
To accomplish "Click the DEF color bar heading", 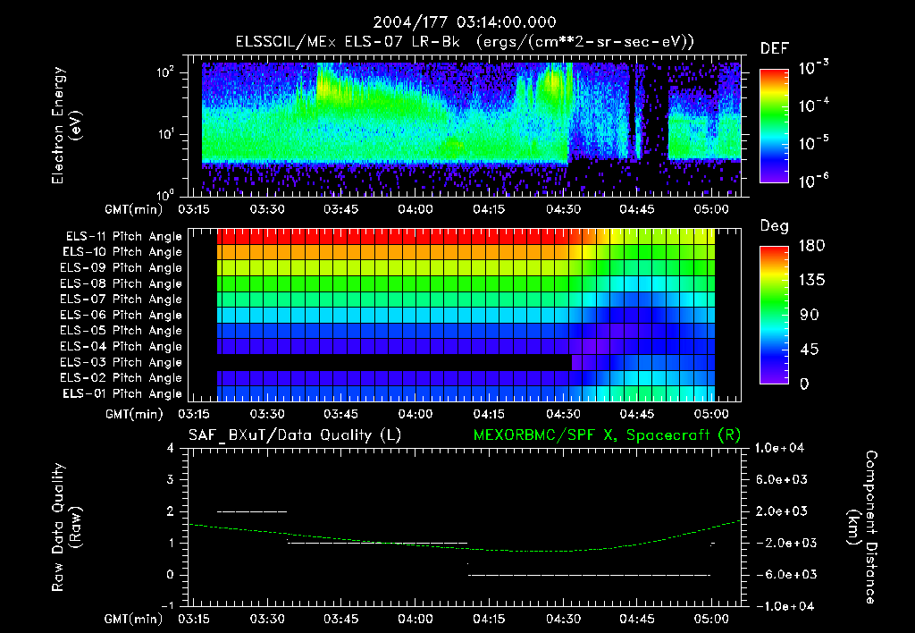I will click(774, 49).
